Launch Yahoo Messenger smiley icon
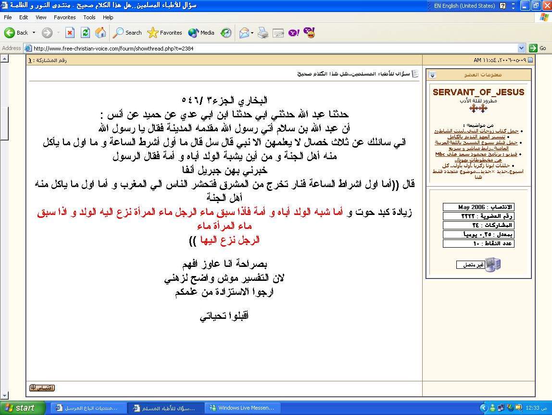Screen dimensions: 552x415 click(309, 33)
